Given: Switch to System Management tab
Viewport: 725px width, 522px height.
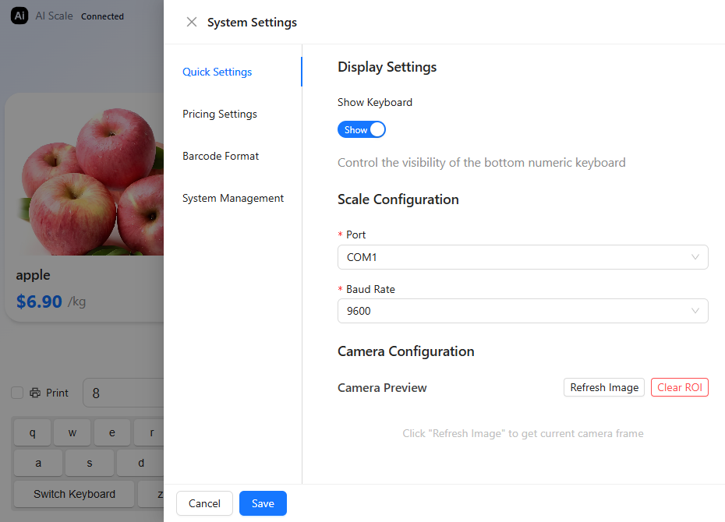Looking at the screenshot, I should [233, 198].
